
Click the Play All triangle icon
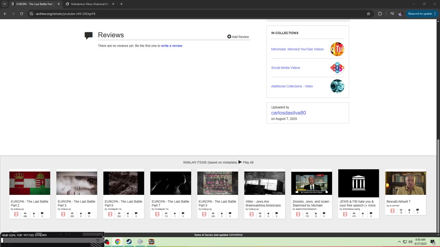(x=240, y=162)
